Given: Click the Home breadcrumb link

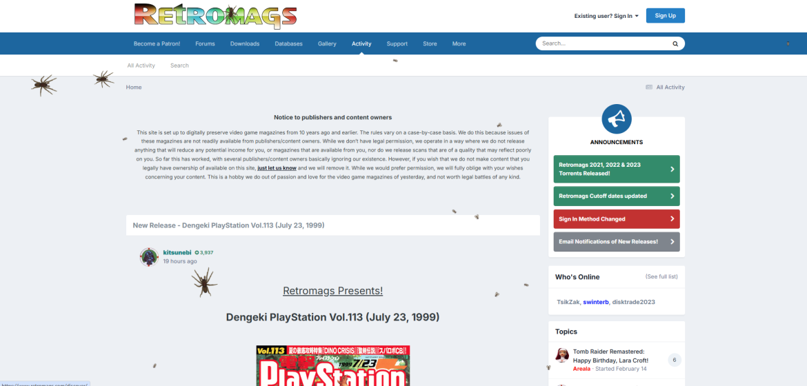Looking at the screenshot, I should [134, 88].
